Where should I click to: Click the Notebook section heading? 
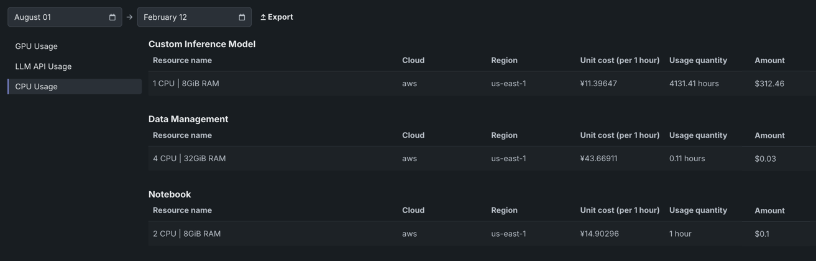(170, 194)
